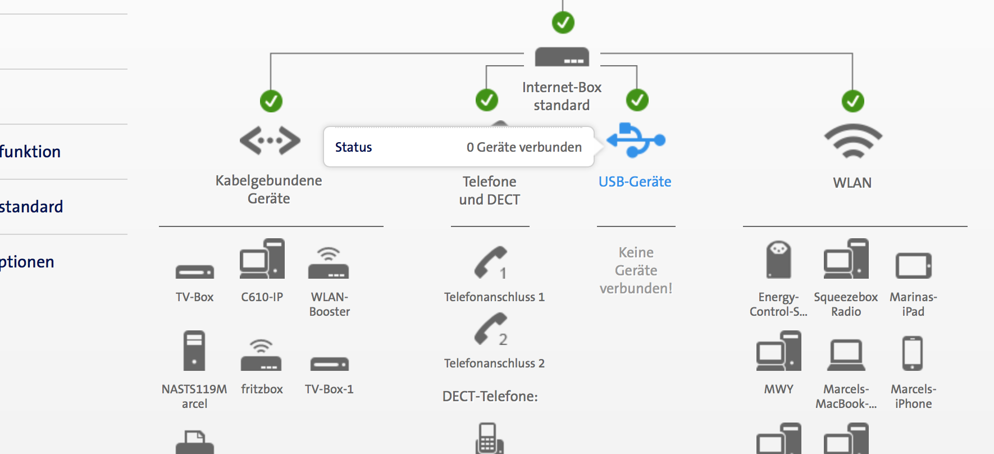This screenshot has height=454, width=994.
Task: Click the Telefone und DECT label
Action: (489, 190)
